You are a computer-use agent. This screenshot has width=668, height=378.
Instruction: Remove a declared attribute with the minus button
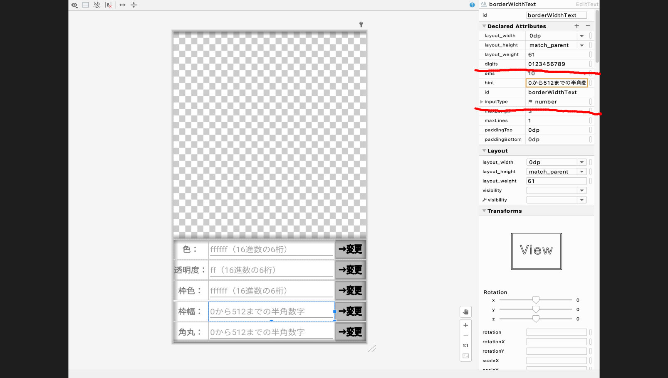(588, 26)
